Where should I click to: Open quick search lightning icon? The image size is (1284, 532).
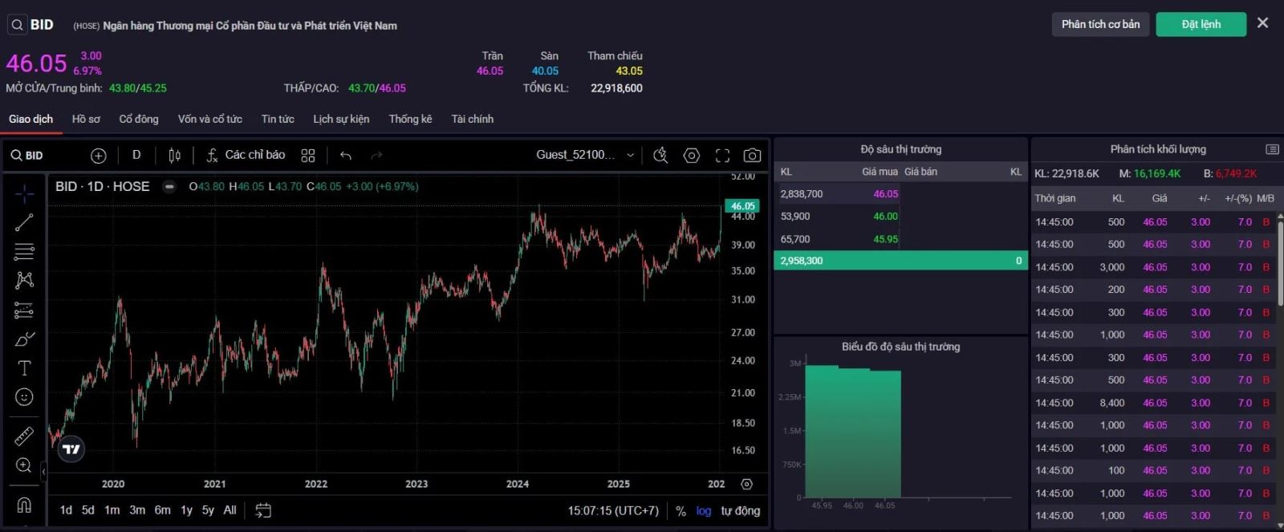(x=660, y=156)
